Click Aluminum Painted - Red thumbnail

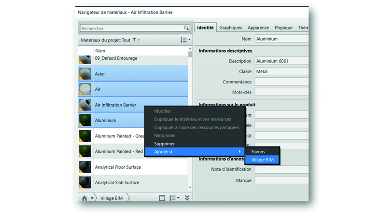click(x=85, y=151)
